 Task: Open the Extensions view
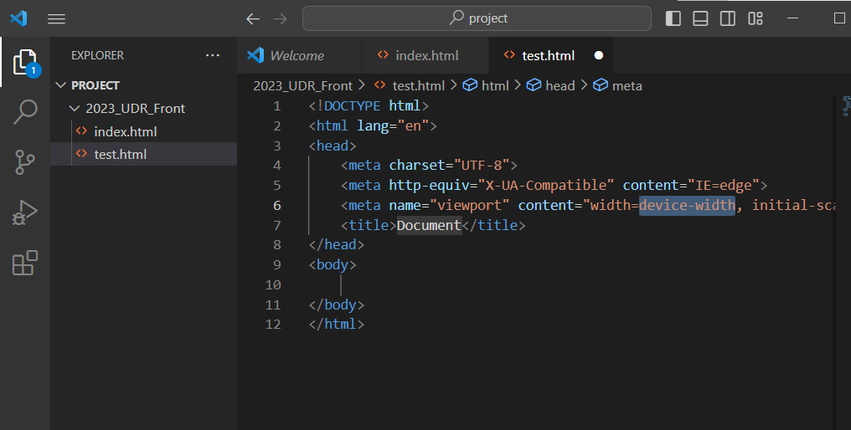tap(25, 263)
